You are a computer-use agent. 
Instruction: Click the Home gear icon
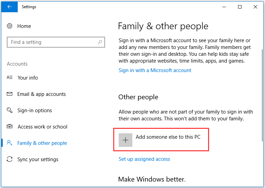(10, 26)
